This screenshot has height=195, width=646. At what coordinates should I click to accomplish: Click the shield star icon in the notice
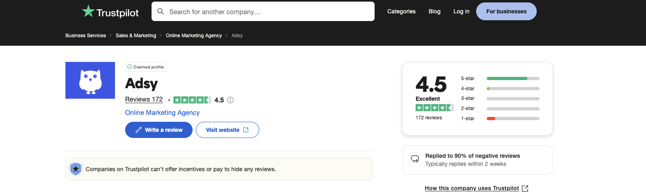tap(76, 169)
